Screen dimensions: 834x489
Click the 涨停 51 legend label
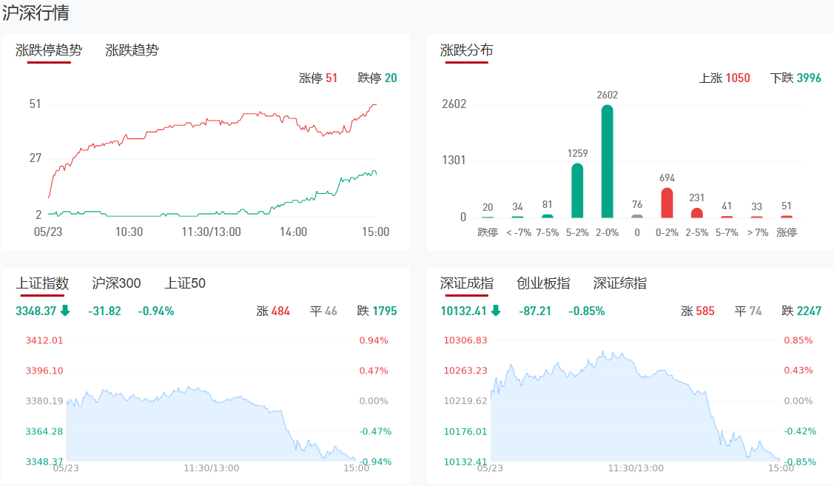318,78
